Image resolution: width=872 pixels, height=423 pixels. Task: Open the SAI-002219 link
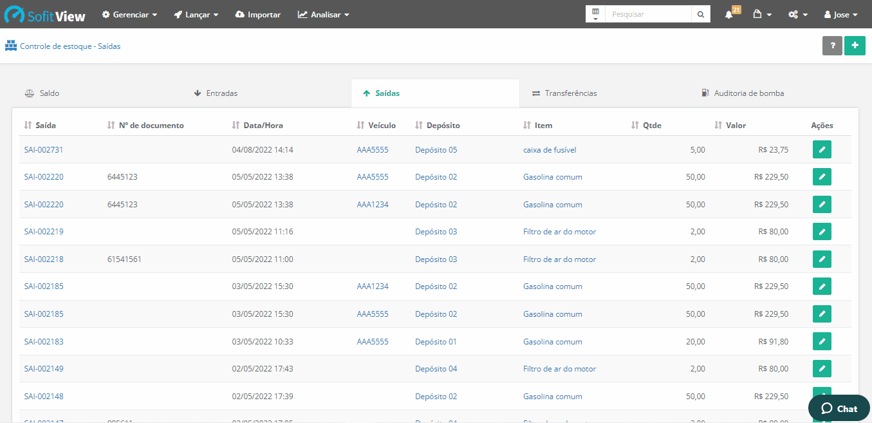[44, 232]
